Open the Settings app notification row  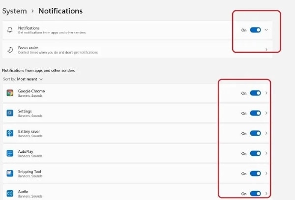click(123, 113)
